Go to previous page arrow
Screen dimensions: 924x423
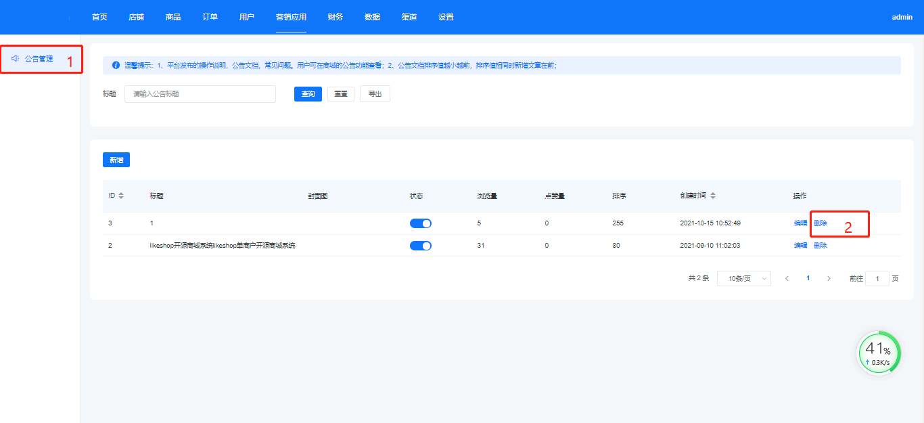click(787, 278)
